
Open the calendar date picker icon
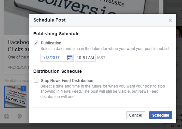pyautogui.click(x=70, y=58)
